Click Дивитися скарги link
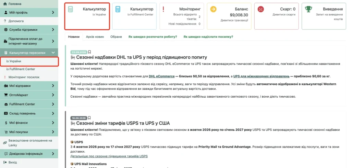351x168 pixels. click(x=284, y=14)
